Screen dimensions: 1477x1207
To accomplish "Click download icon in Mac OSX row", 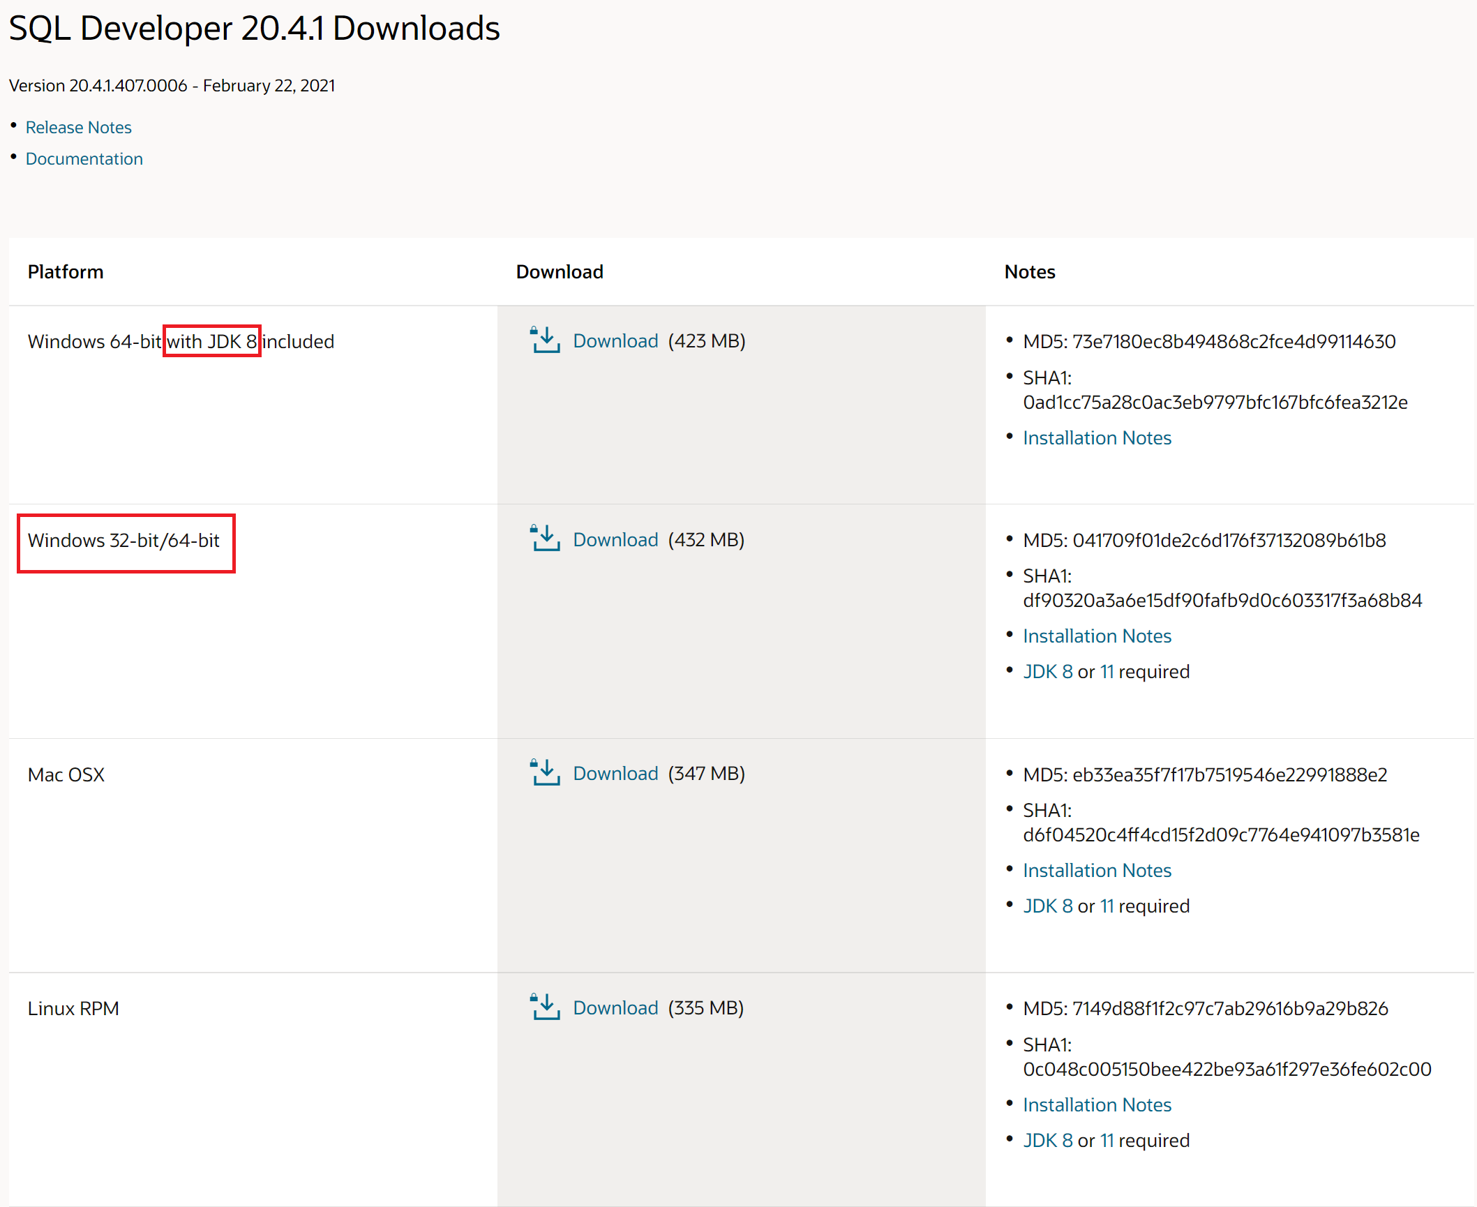I will tap(545, 773).
